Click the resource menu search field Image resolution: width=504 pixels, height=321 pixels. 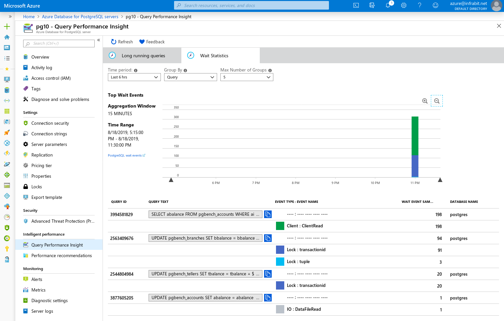tap(59, 43)
